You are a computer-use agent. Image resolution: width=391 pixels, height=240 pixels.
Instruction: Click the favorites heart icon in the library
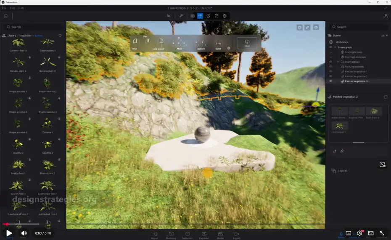click(x=60, y=36)
